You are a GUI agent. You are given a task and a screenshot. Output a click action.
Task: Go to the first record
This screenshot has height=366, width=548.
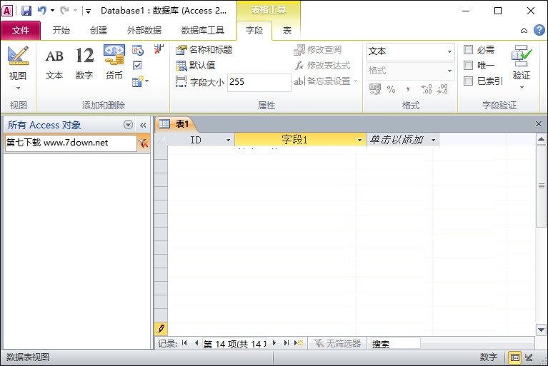(x=184, y=343)
